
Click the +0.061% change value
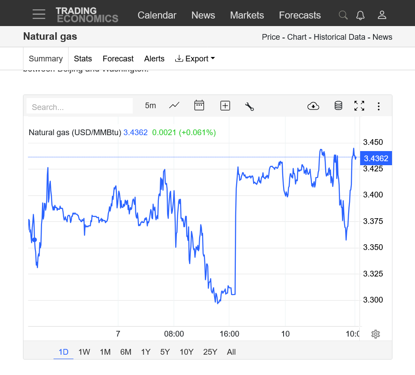point(197,133)
